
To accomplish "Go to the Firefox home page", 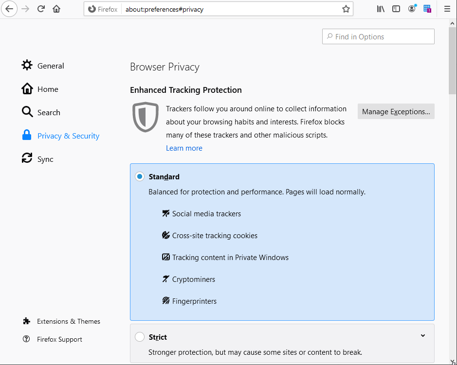I will (56, 9).
